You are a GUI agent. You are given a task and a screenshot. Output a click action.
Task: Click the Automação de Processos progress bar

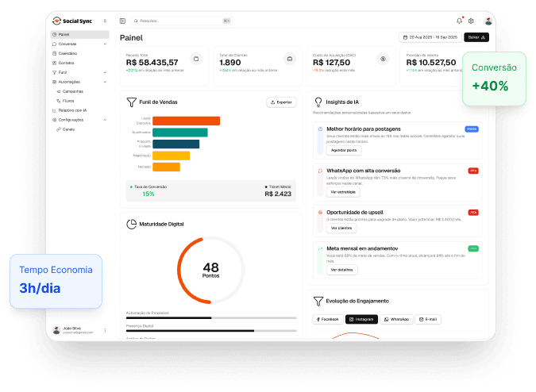click(213, 317)
